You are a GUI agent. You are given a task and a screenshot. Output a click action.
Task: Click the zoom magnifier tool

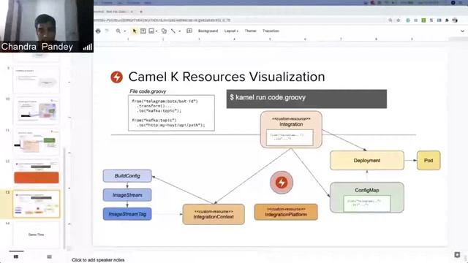[118, 31]
